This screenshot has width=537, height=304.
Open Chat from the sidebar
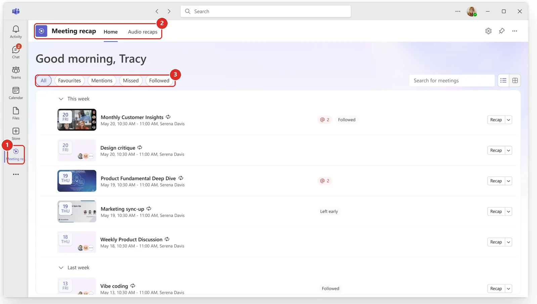[x=16, y=52]
